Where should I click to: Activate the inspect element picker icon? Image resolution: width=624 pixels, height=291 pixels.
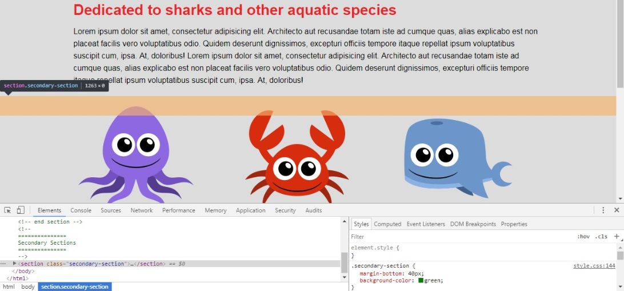click(8, 210)
